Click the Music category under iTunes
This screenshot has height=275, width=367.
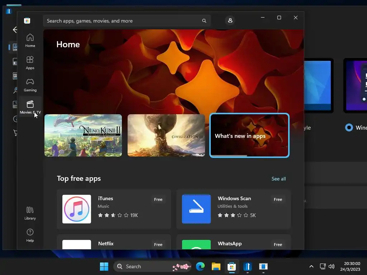pos(104,206)
